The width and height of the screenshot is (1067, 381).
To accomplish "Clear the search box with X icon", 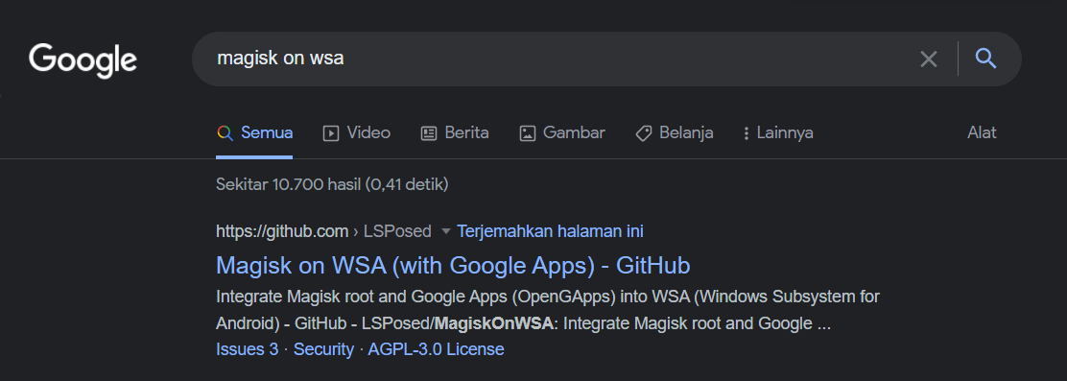I will pyautogui.click(x=928, y=60).
